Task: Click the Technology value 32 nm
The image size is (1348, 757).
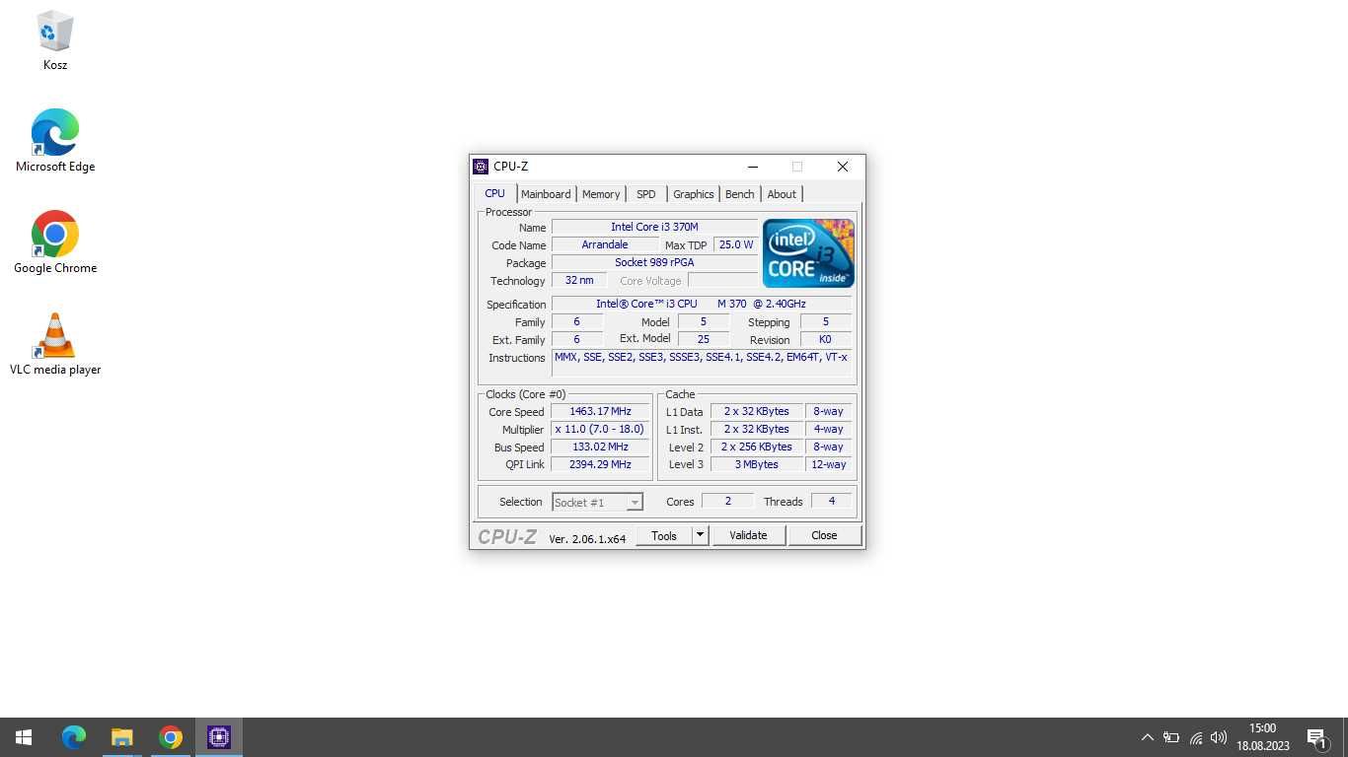Action: point(579,280)
